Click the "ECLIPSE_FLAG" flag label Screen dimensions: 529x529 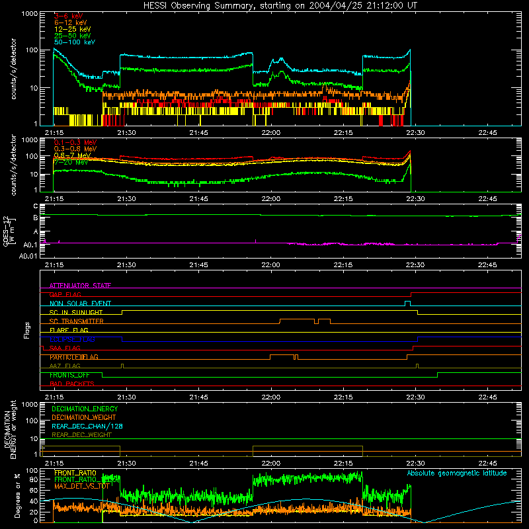pyautogui.click(x=72, y=339)
